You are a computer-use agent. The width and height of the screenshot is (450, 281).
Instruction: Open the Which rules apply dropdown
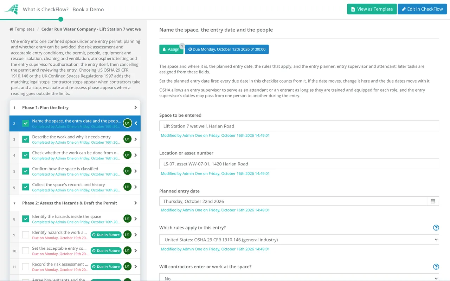(x=299, y=240)
